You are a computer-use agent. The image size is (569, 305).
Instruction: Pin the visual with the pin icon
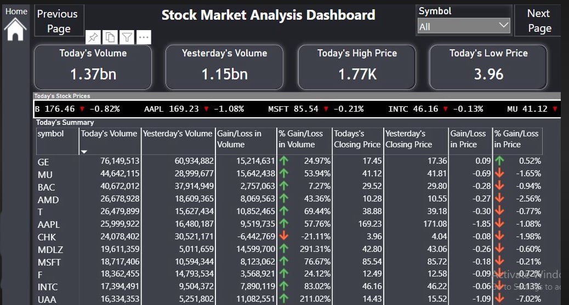[94, 37]
